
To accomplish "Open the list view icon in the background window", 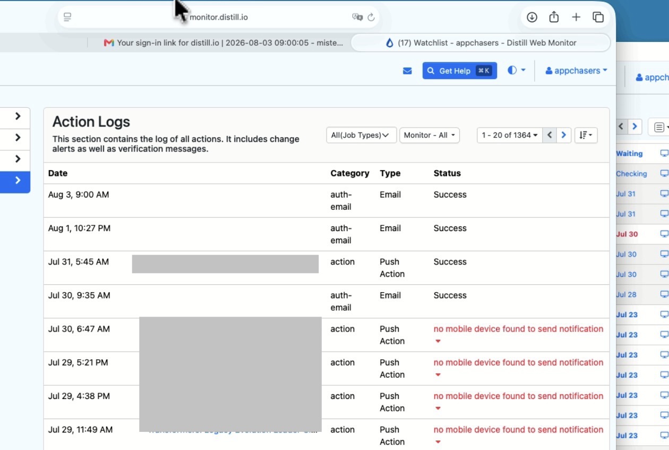I will coord(659,127).
